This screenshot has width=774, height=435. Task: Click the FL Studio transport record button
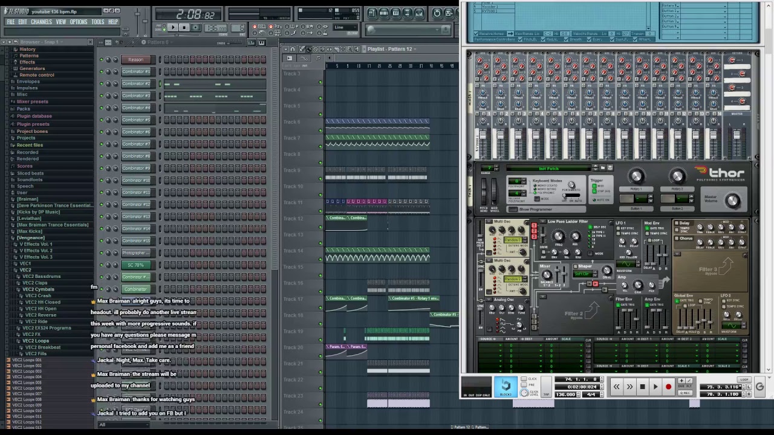point(195,27)
